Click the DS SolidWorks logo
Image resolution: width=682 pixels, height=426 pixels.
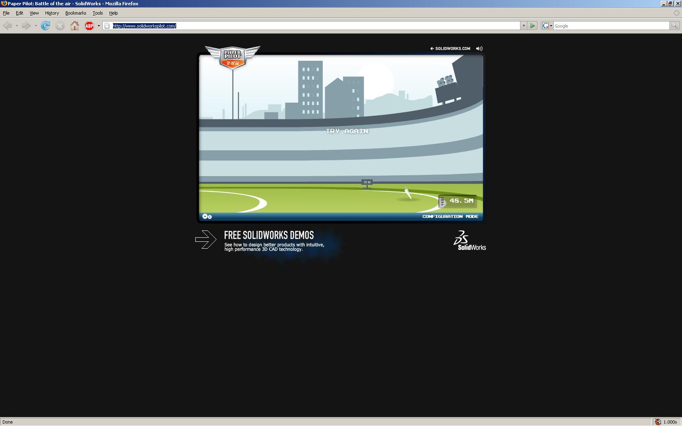[470, 240]
